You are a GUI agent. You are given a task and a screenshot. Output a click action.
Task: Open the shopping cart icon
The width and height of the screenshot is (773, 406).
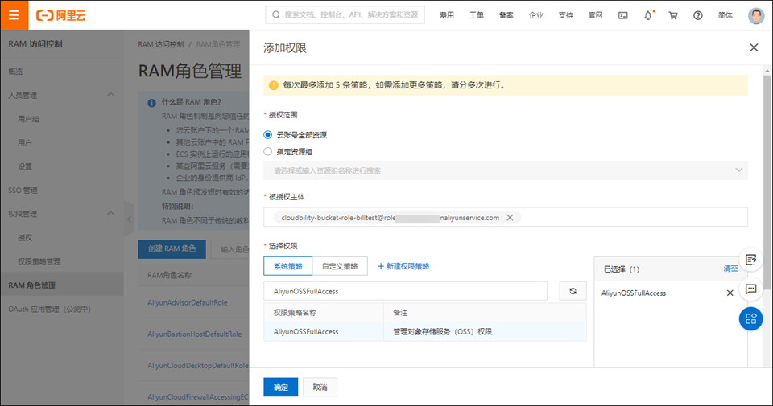[673, 15]
